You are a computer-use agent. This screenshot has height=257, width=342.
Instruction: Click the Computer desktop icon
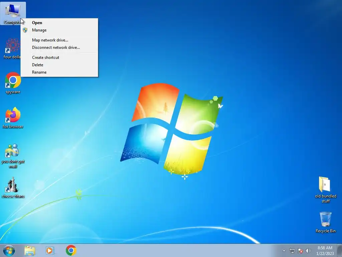(x=13, y=13)
